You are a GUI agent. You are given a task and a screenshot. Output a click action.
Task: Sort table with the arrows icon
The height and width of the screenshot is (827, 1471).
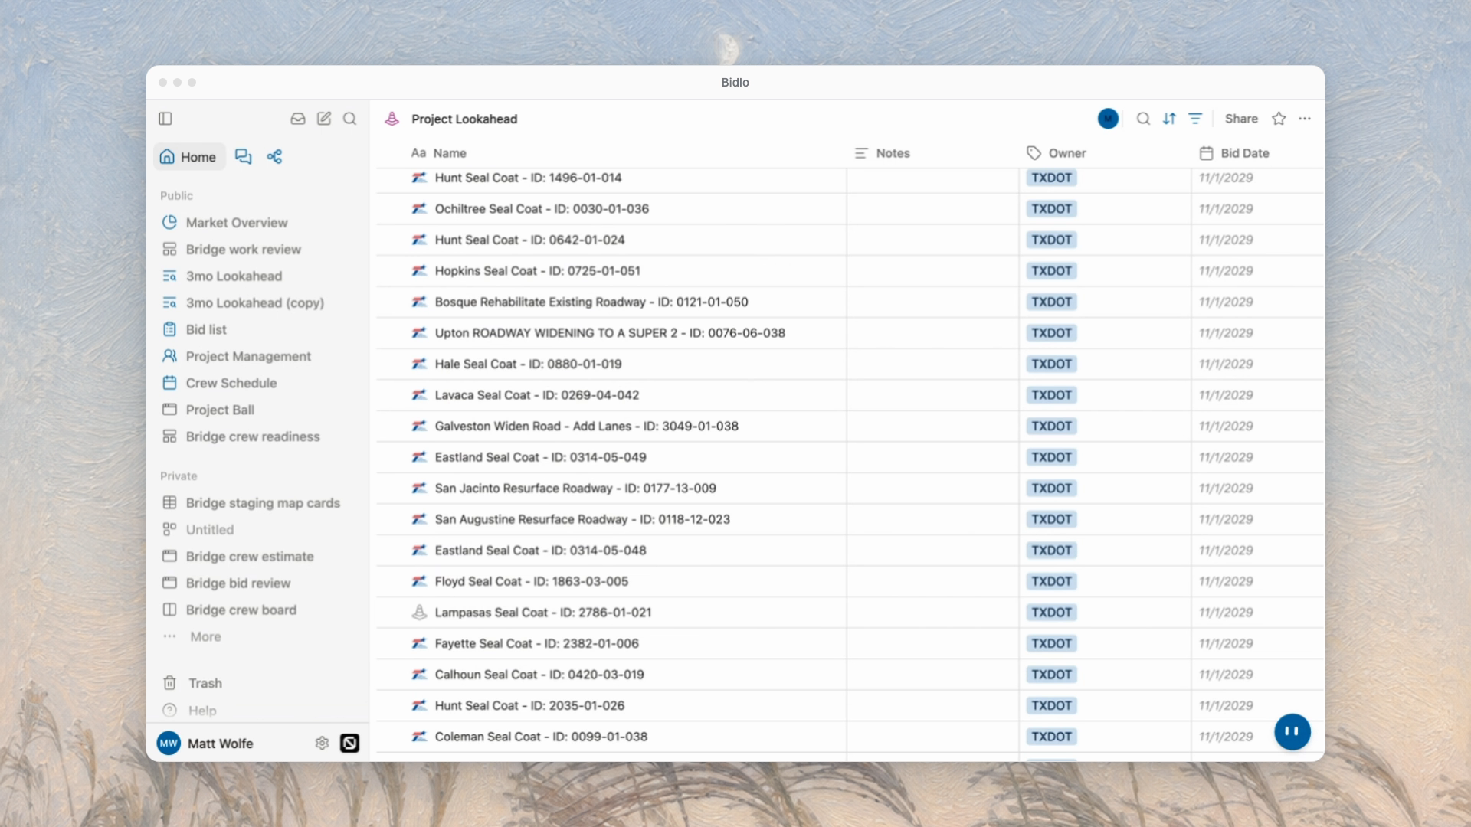point(1169,119)
